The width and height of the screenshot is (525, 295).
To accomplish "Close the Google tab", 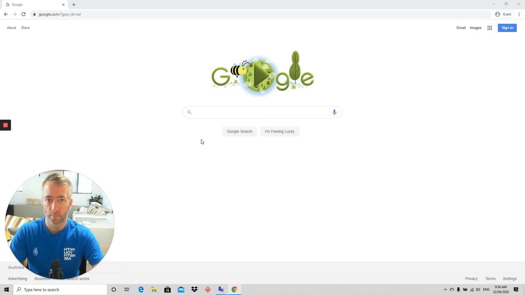I will [x=63, y=5].
